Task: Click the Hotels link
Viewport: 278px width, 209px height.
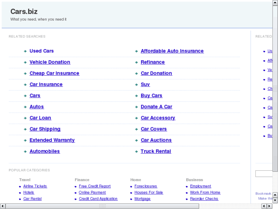Action: 29,193
